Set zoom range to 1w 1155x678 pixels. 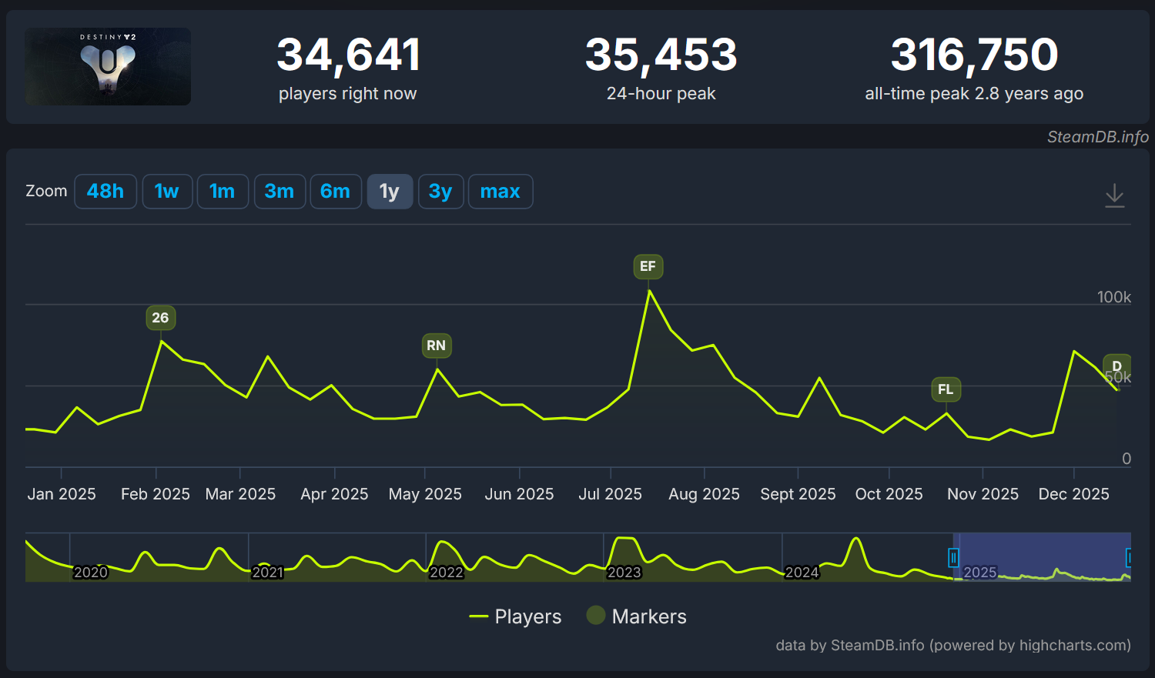pos(167,192)
